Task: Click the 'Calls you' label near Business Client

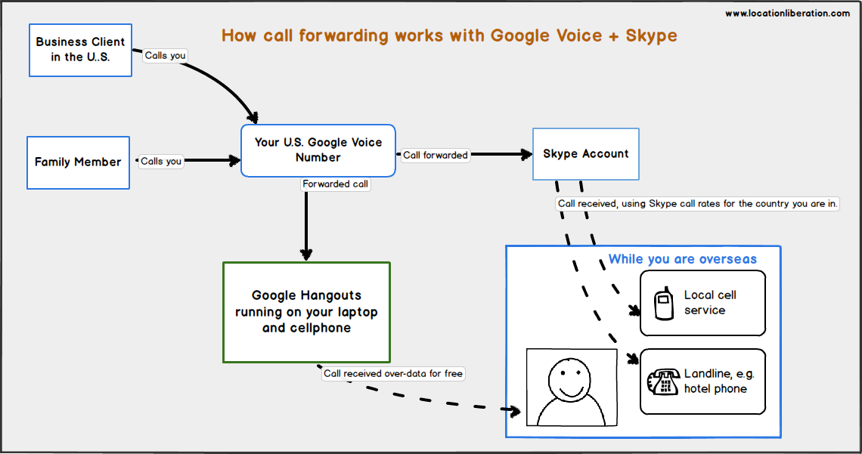Action: pyautogui.click(x=166, y=55)
